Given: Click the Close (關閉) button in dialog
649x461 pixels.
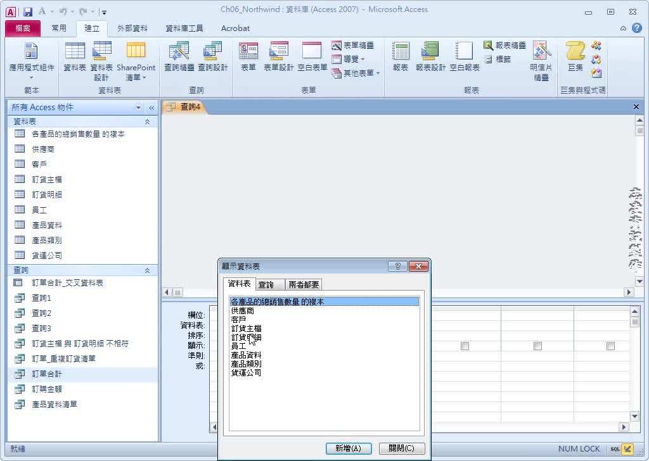Looking at the screenshot, I should (x=402, y=448).
